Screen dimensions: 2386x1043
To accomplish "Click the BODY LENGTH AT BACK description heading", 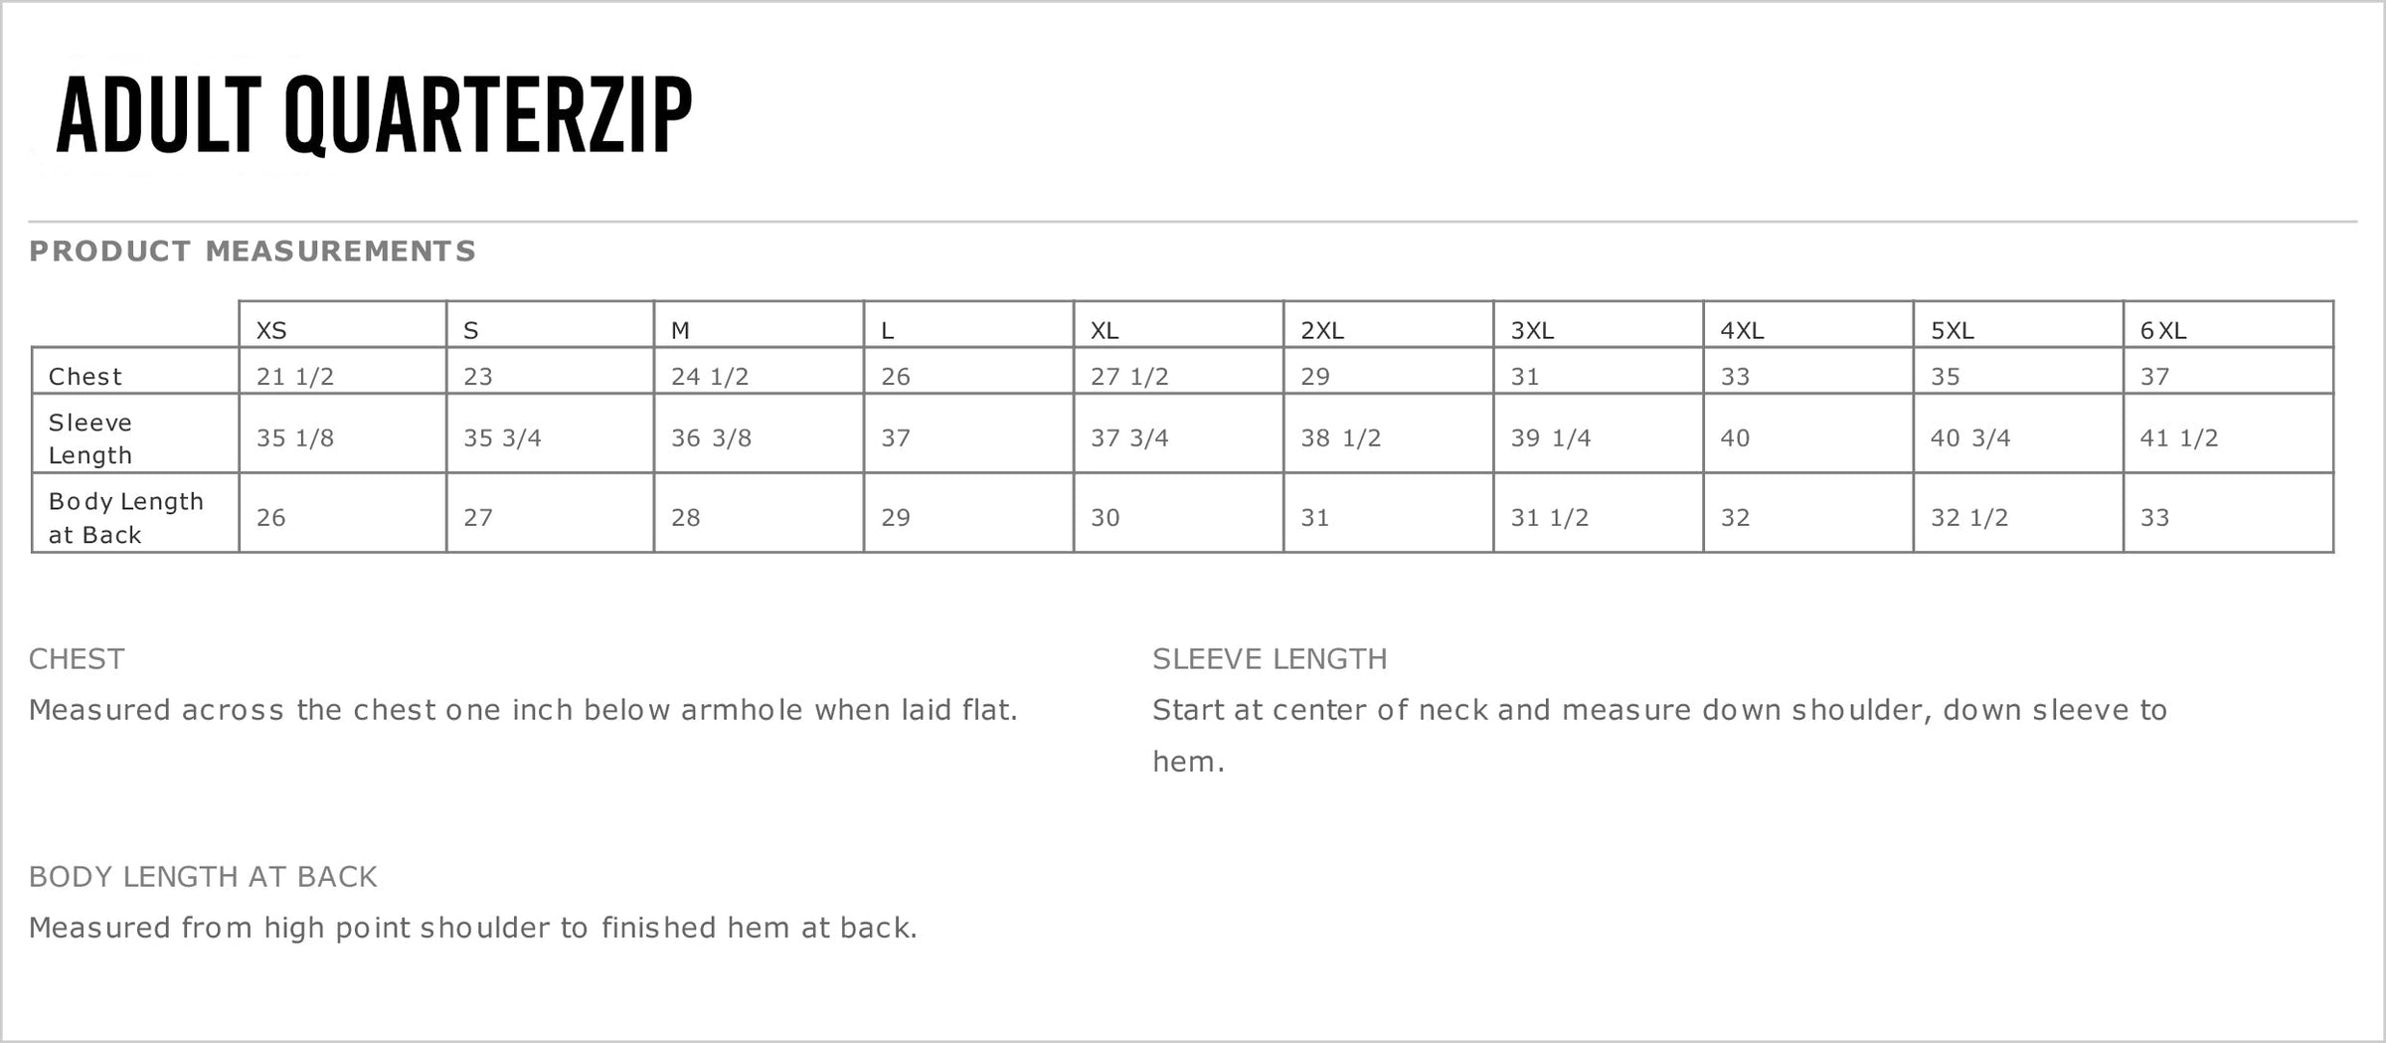I will point(203,877).
